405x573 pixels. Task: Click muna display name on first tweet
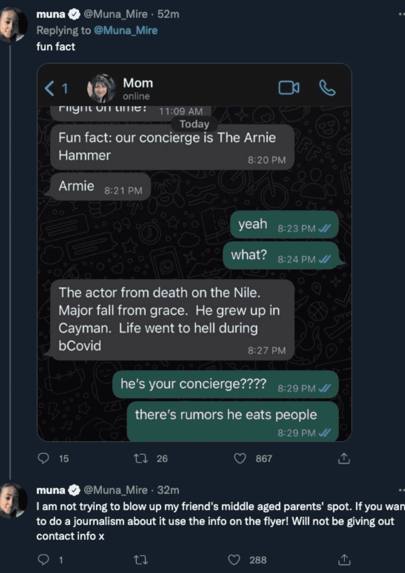51,14
